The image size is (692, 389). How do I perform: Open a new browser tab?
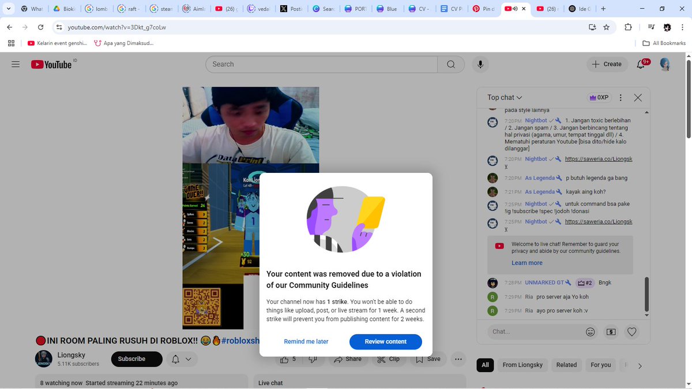click(x=603, y=9)
